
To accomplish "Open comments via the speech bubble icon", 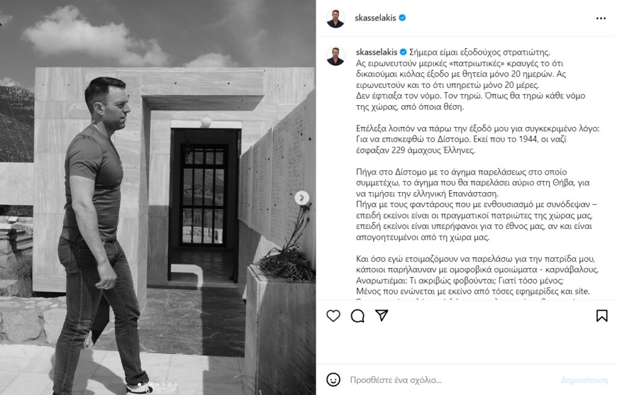I will [357, 316].
